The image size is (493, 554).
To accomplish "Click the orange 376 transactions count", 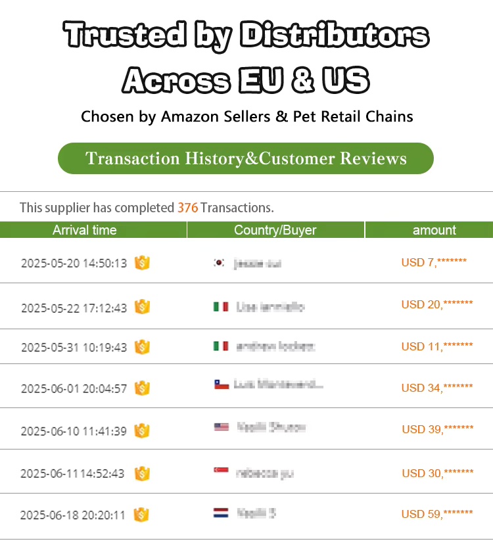I will pyautogui.click(x=187, y=208).
